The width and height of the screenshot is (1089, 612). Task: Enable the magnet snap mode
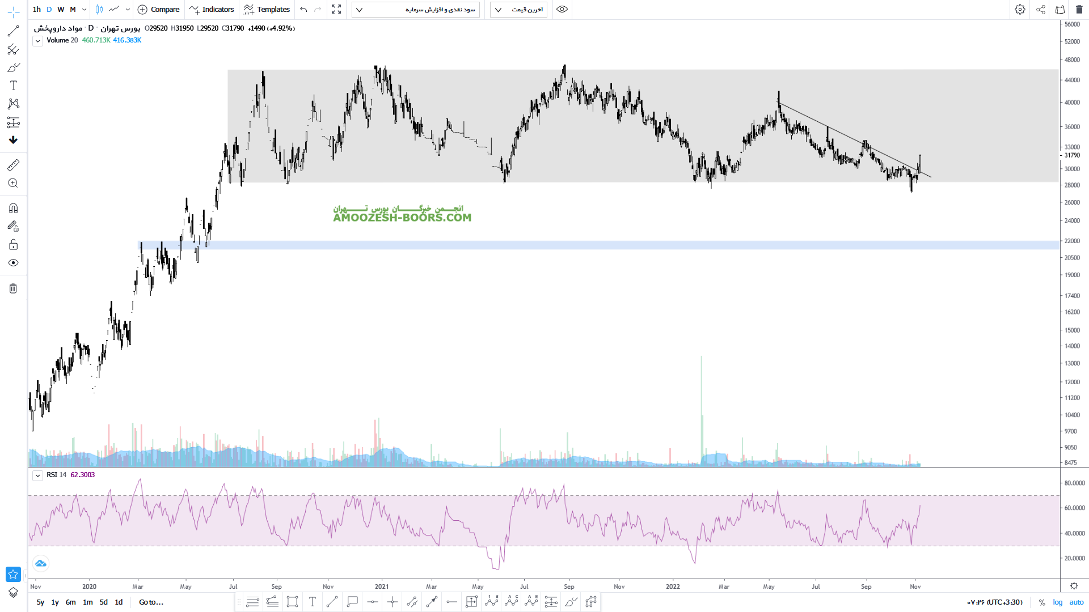tap(13, 208)
